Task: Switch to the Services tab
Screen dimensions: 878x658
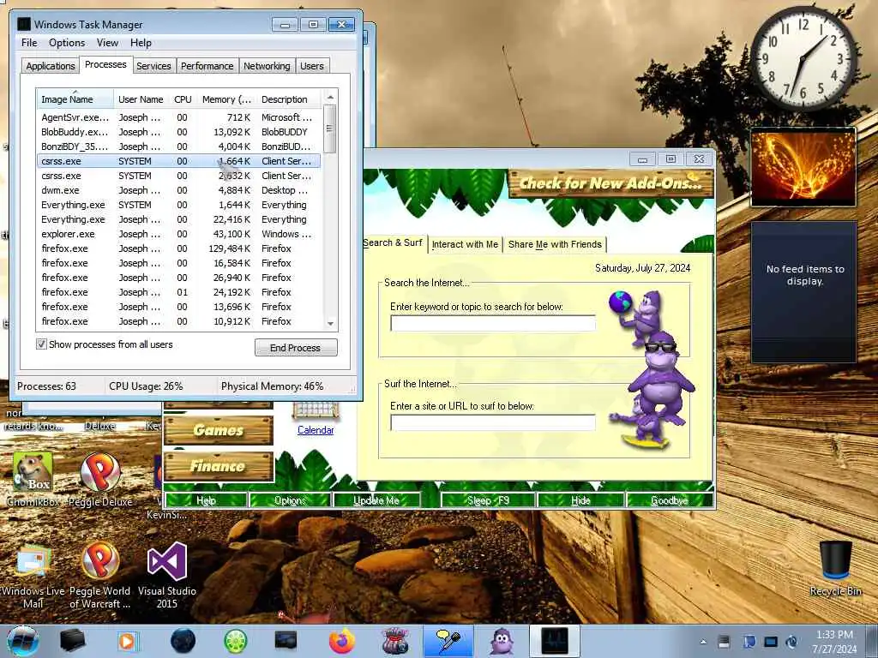Action: [x=153, y=66]
